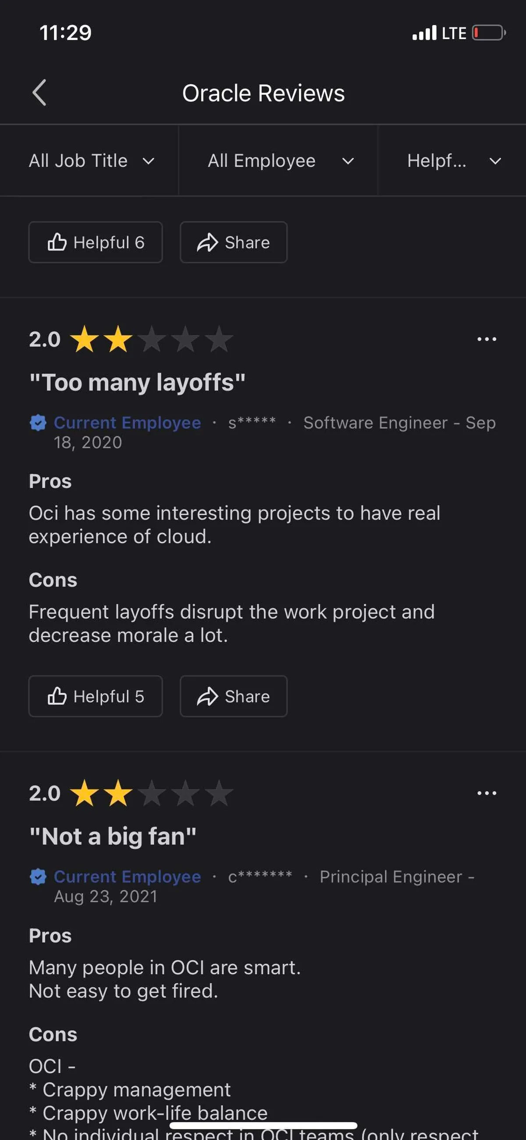This screenshot has height=1140, width=526.
Task: Open the "Too many layoffs" review title
Action: 137,382
